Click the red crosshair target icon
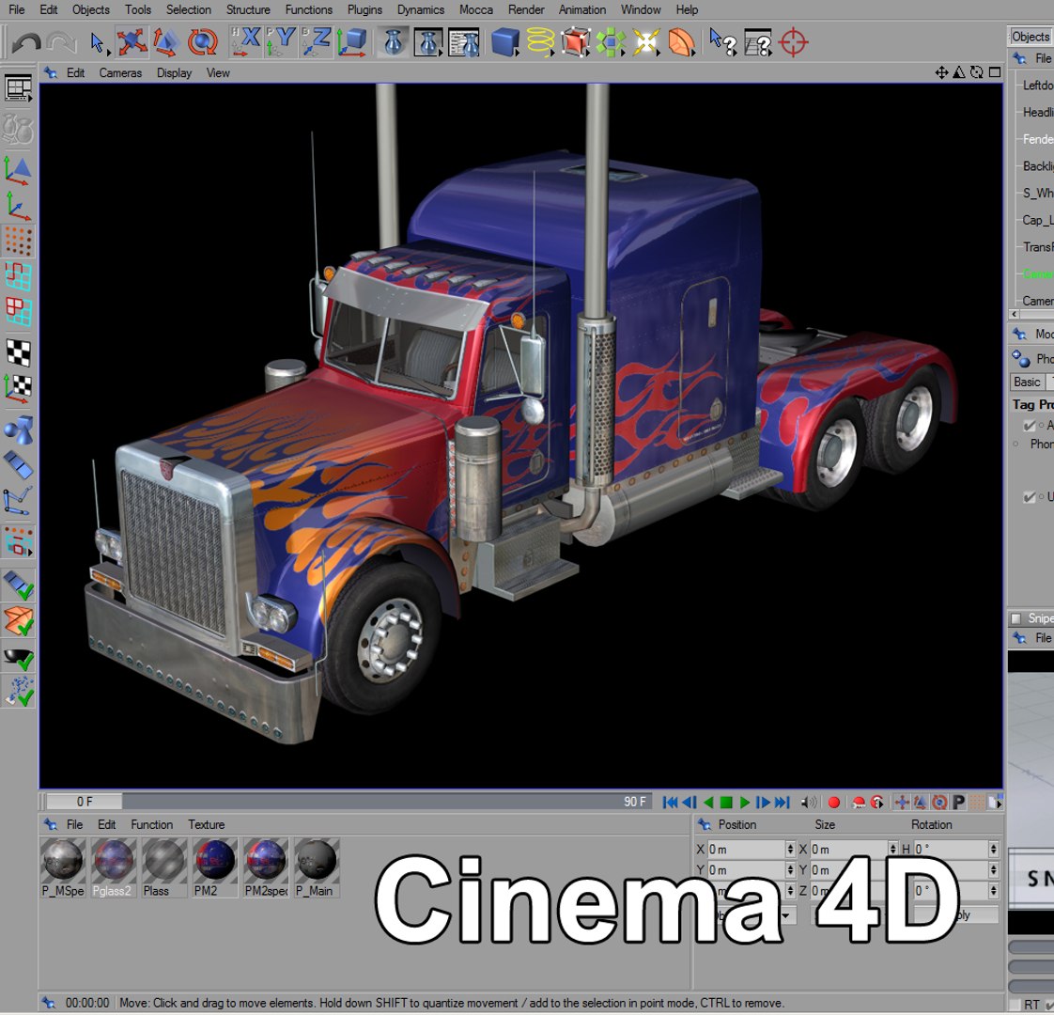This screenshot has height=1015, width=1054. coord(793,42)
